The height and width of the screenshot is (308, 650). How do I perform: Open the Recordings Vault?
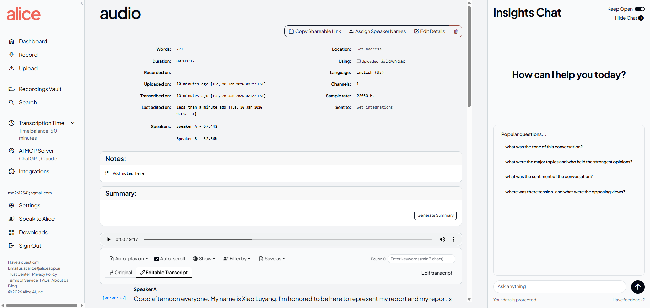(40, 89)
